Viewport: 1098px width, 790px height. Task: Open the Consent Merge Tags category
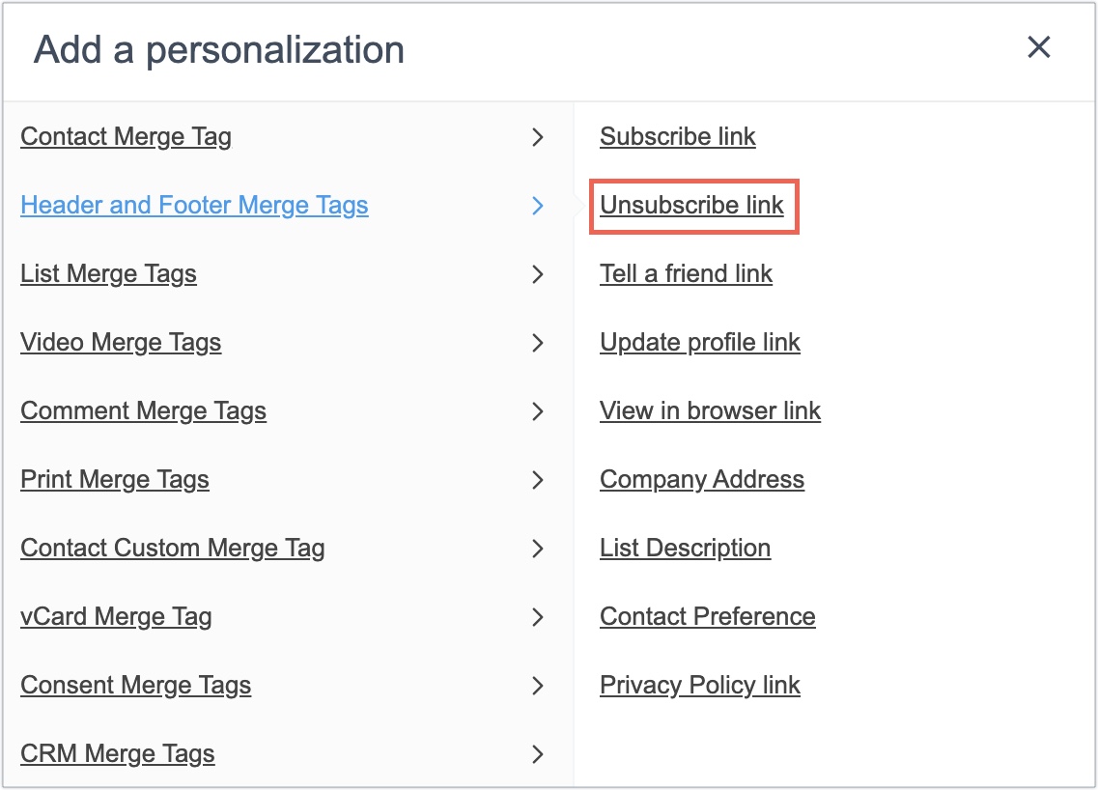pyautogui.click(x=135, y=686)
